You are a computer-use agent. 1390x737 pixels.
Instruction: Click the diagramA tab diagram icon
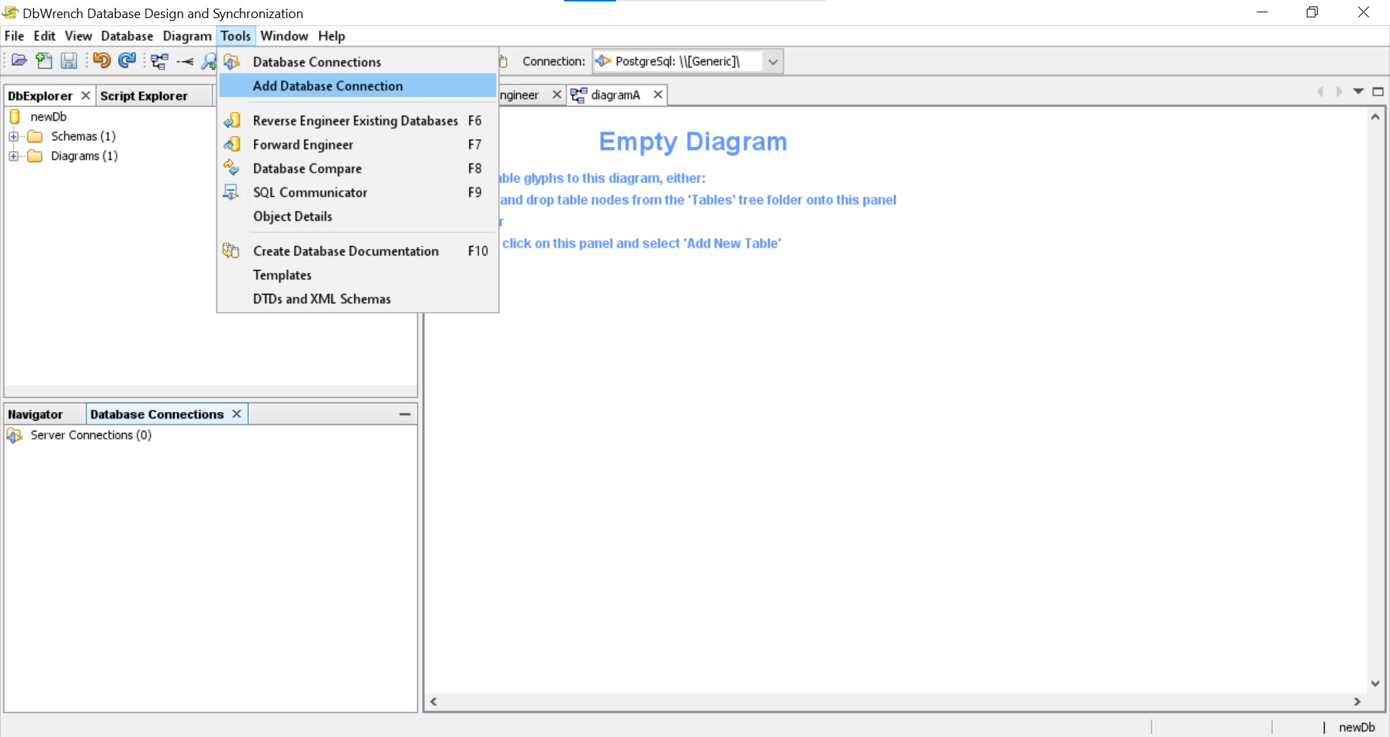(578, 95)
